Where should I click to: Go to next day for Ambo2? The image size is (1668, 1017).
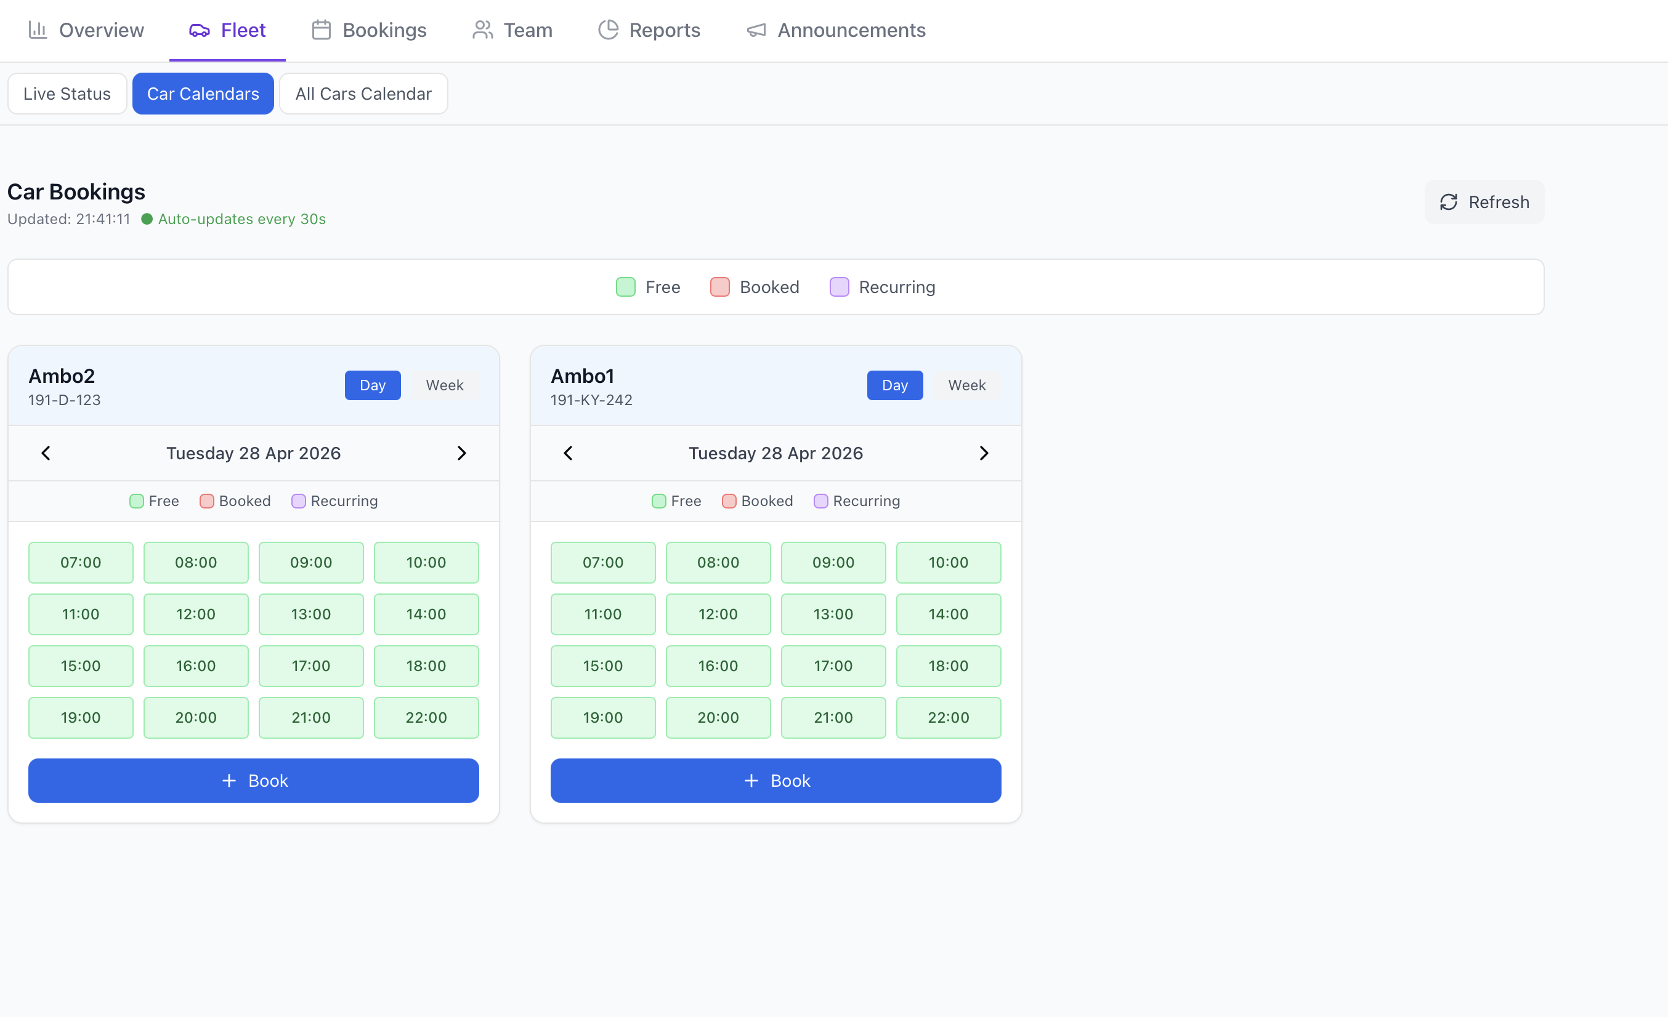[462, 453]
